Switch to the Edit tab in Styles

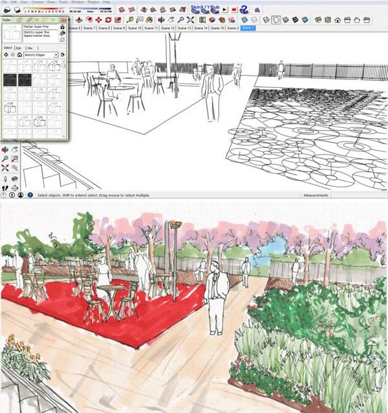point(19,48)
